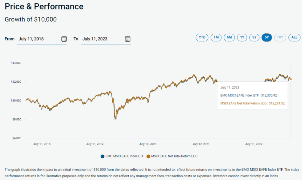Open the From date calendar picker
Screen dimensions: 302x180
(64, 39)
